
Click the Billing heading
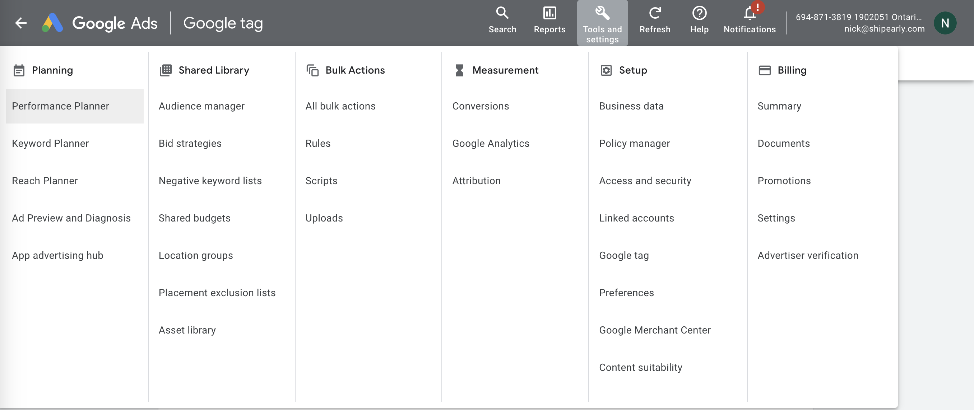click(x=792, y=70)
